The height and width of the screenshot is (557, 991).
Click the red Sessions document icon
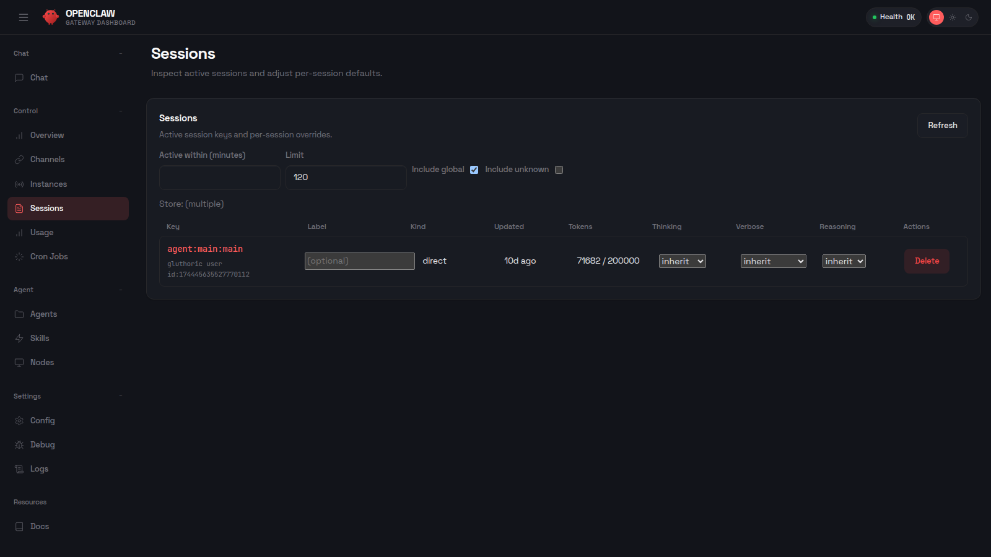click(x=19, y=208)
